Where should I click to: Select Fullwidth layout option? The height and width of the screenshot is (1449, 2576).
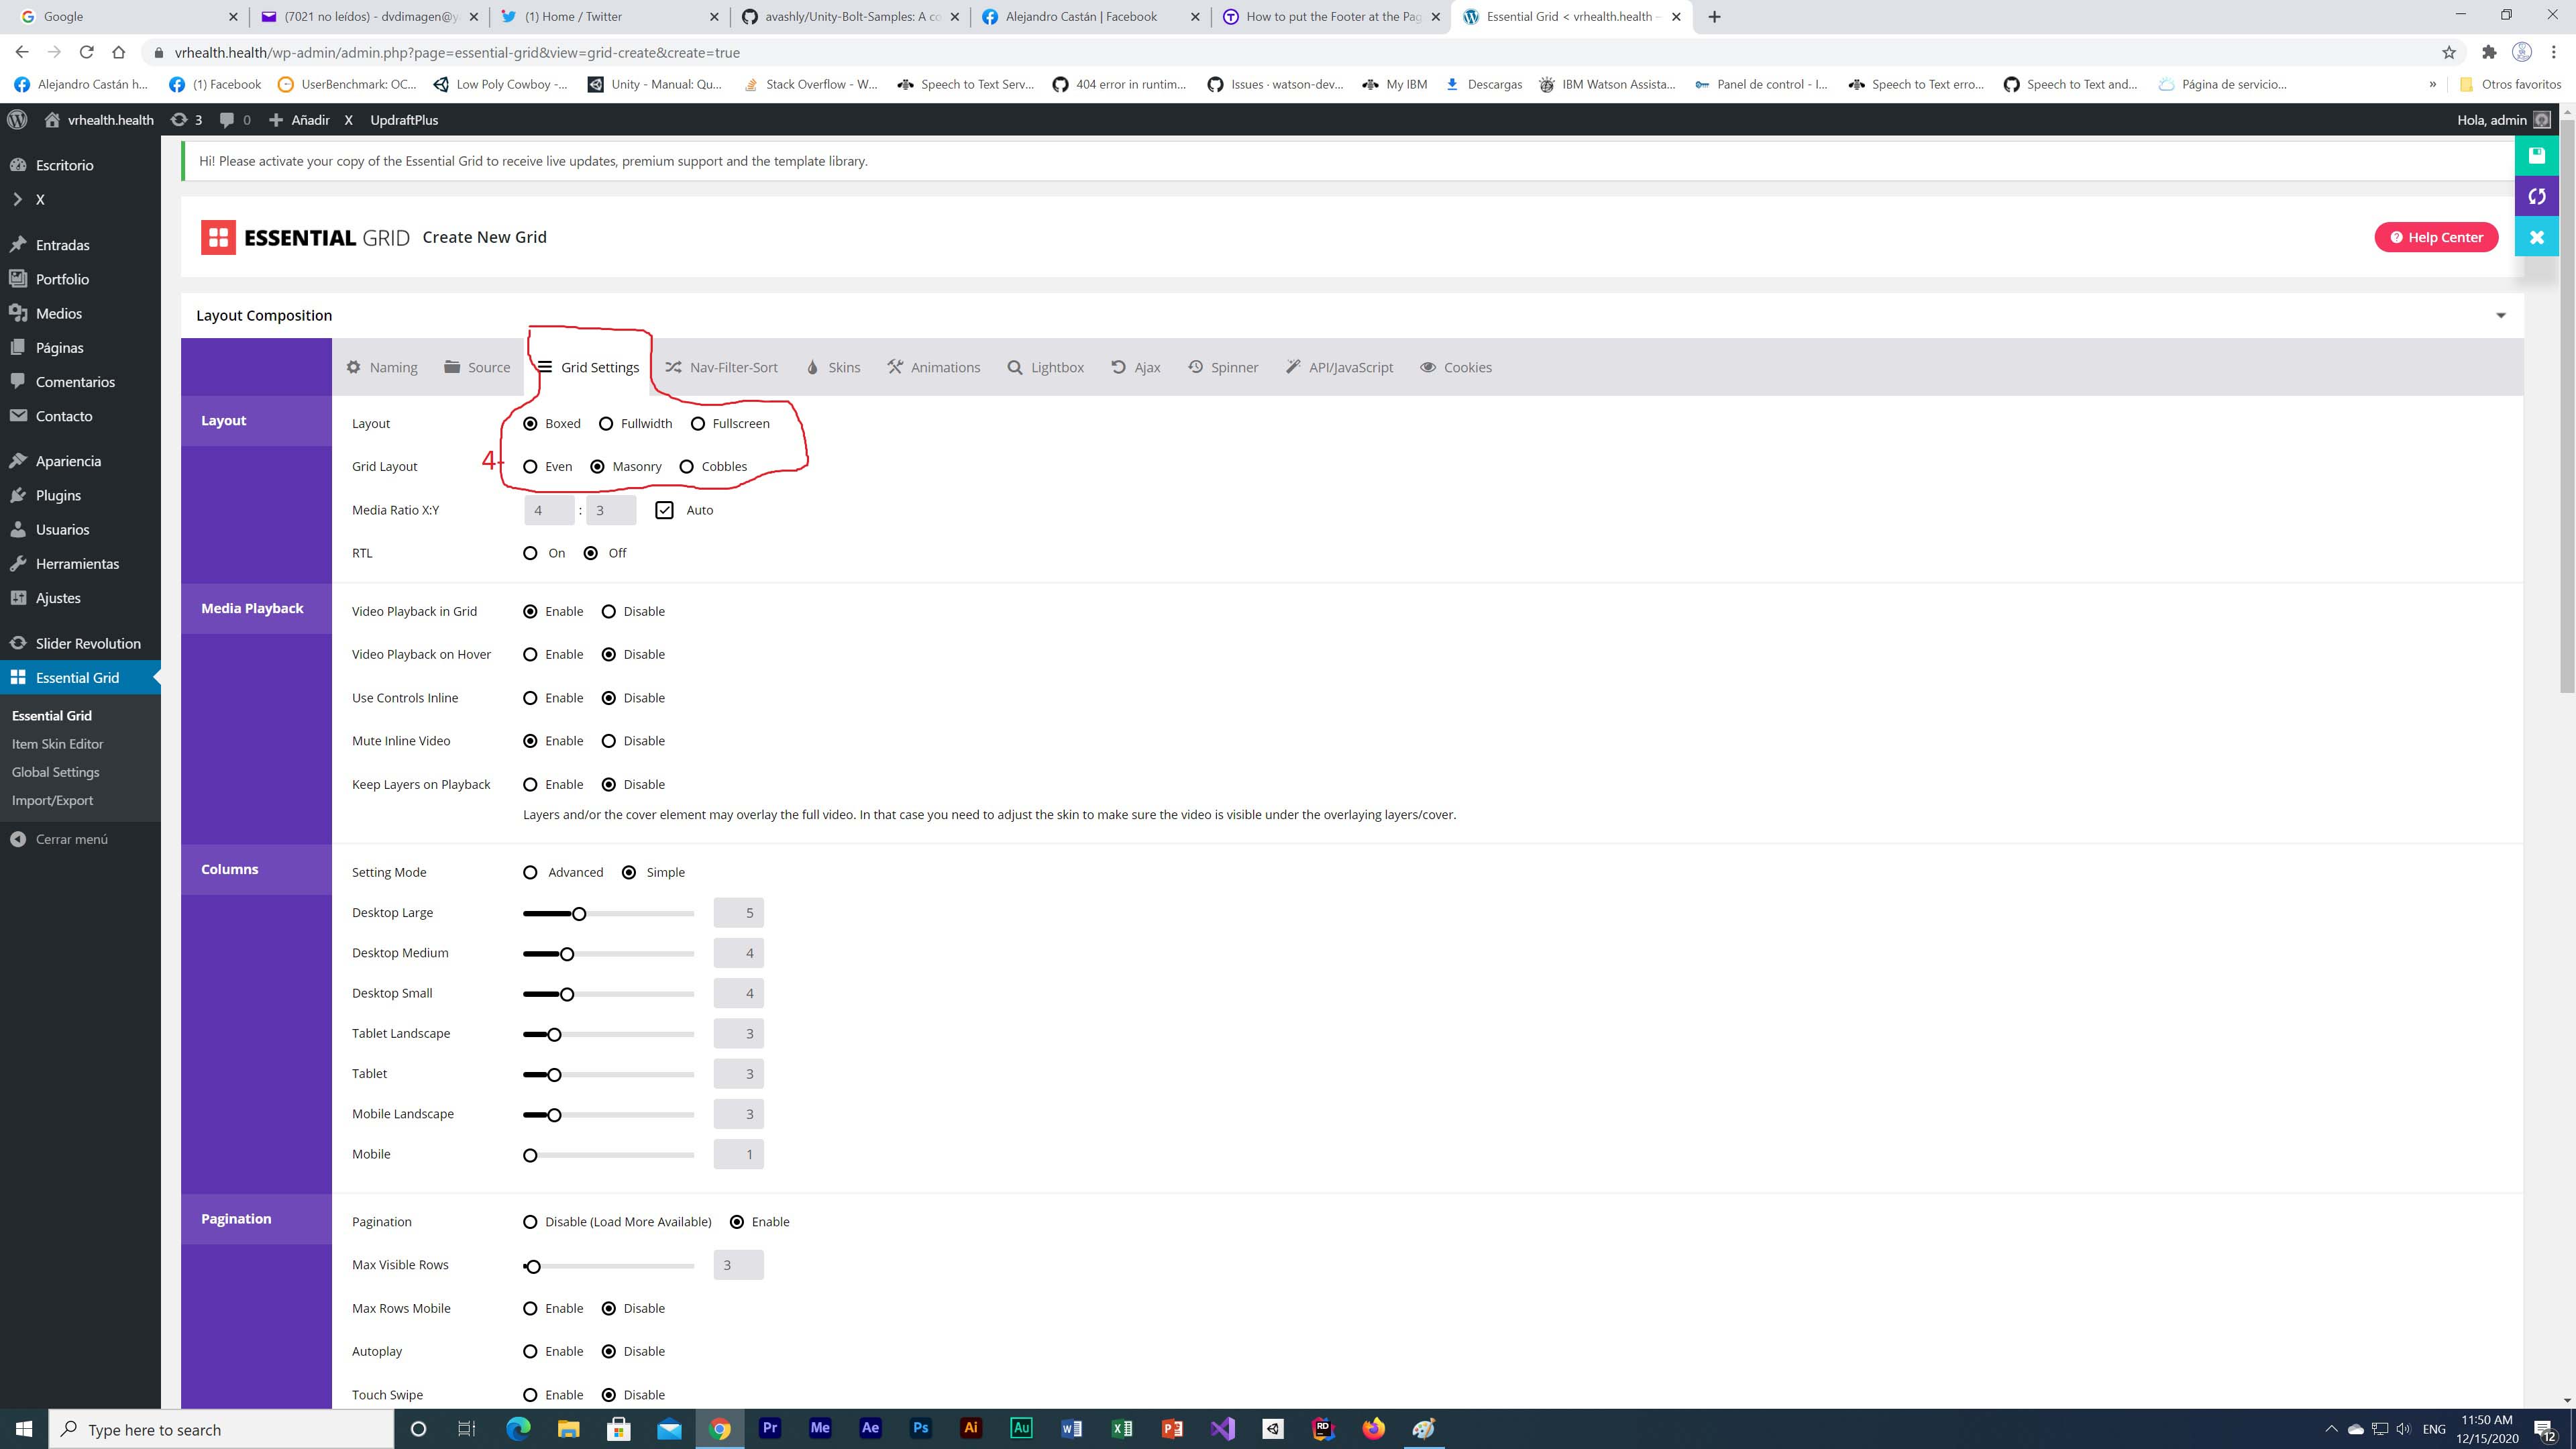606,424
